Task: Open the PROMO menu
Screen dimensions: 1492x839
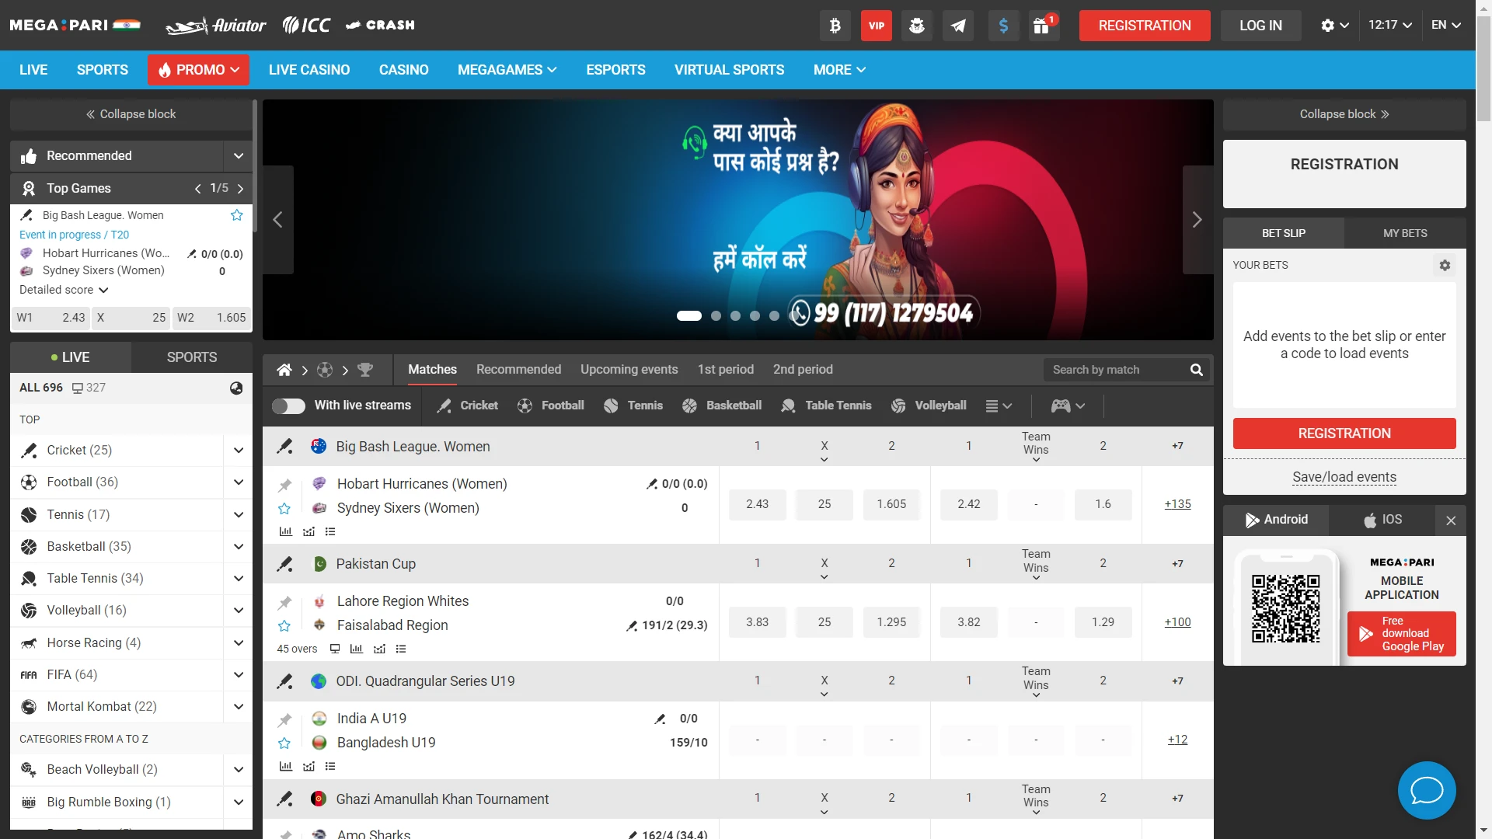Action: point(199,70)
